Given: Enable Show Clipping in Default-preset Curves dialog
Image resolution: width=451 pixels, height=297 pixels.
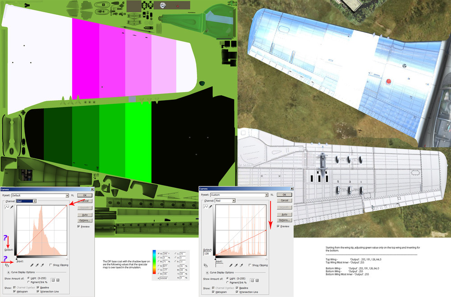Looking at the screenshot, I should [51, 265].
